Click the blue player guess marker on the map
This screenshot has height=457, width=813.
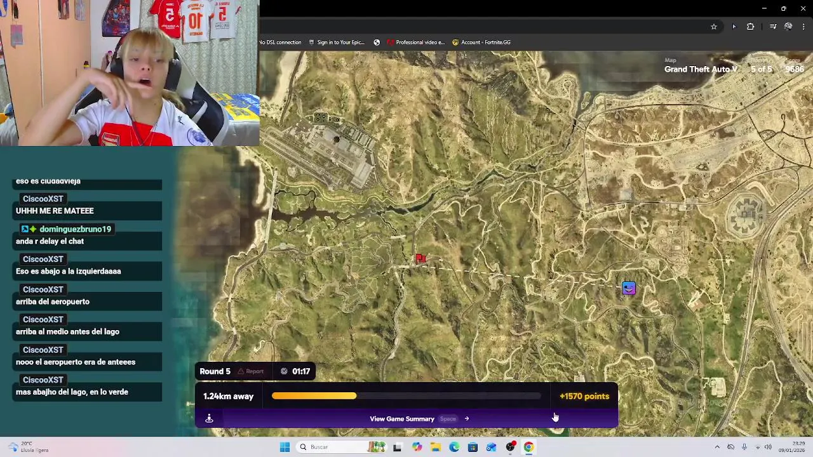(628, 288)
